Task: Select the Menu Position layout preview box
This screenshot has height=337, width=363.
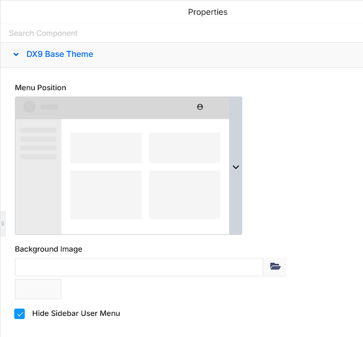Action: click(x=122, y=166)
